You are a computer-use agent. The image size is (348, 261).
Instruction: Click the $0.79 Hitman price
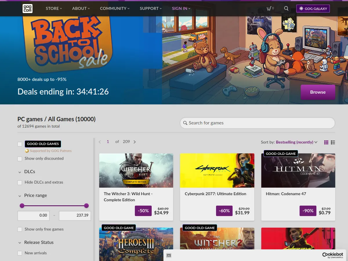click(x=325, y=213)
